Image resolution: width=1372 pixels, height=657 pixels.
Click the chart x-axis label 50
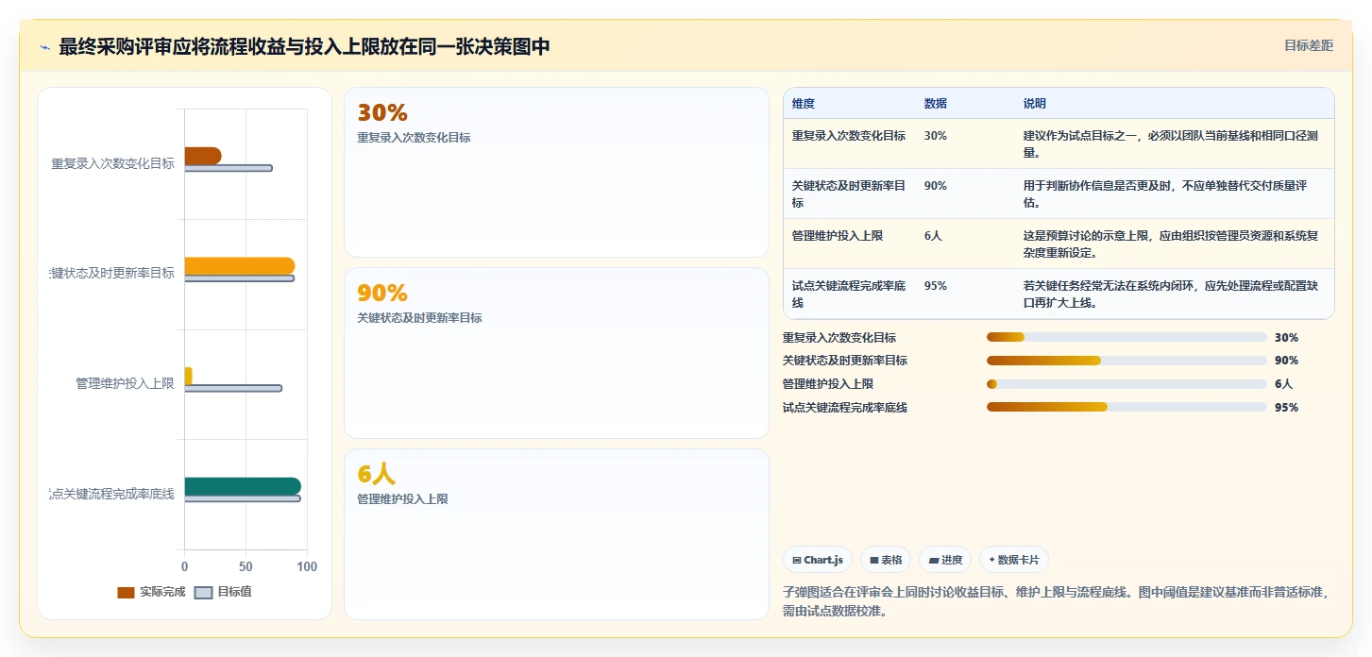tap(246, 566)
